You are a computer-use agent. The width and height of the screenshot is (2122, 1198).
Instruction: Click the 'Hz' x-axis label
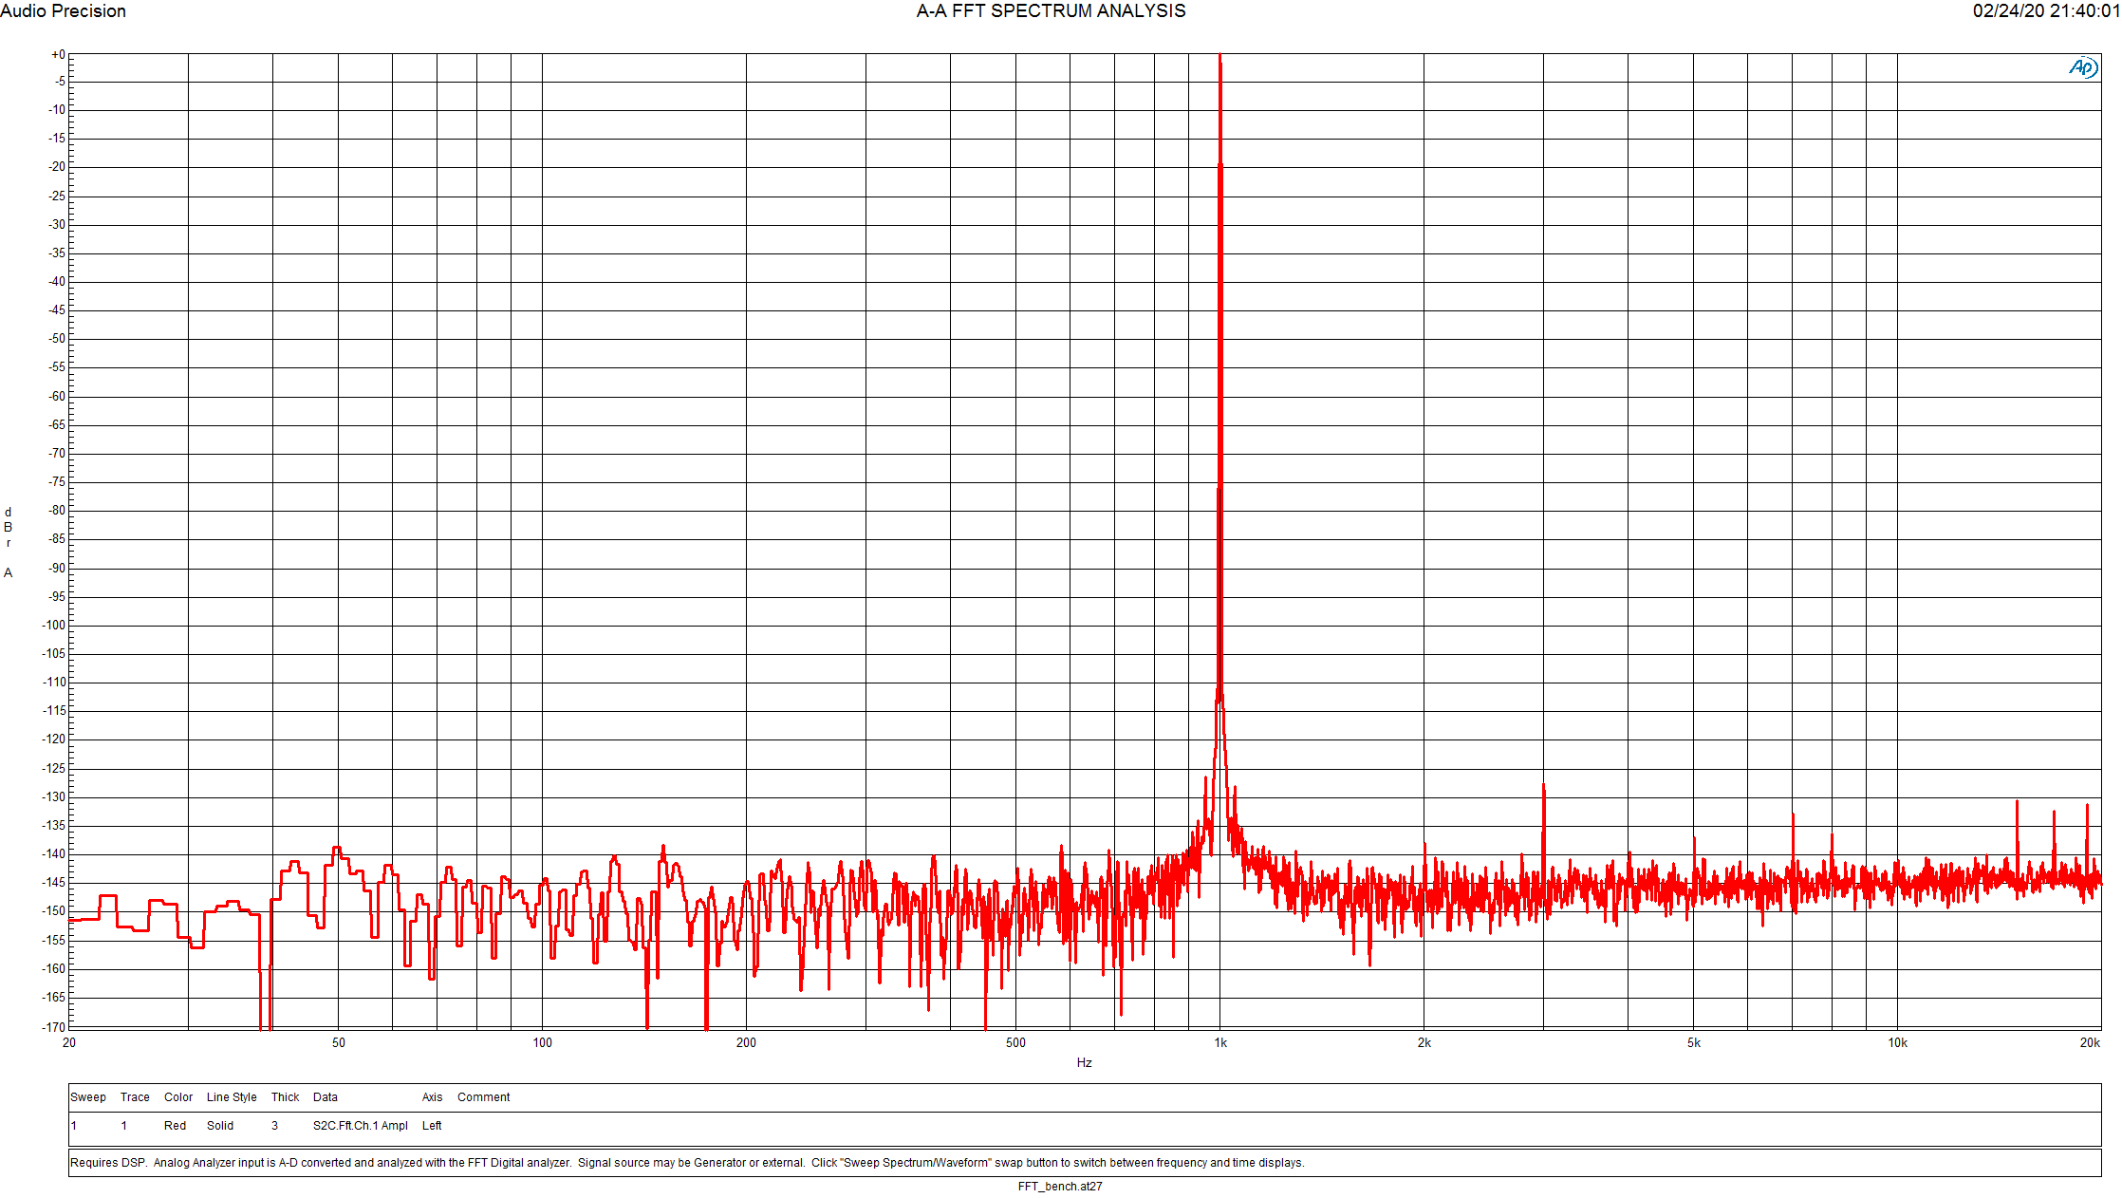click(x=1084, y=1063)
